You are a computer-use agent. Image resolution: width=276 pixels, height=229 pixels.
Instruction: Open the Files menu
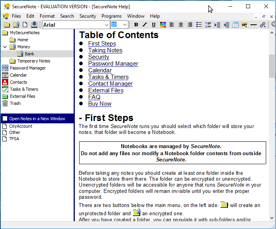(16, 16)
